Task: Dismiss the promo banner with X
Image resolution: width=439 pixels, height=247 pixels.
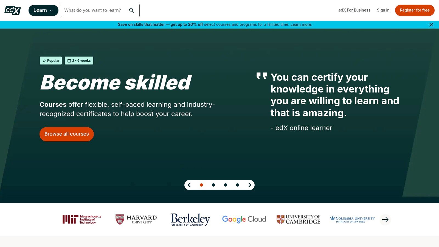Action: 431,25
